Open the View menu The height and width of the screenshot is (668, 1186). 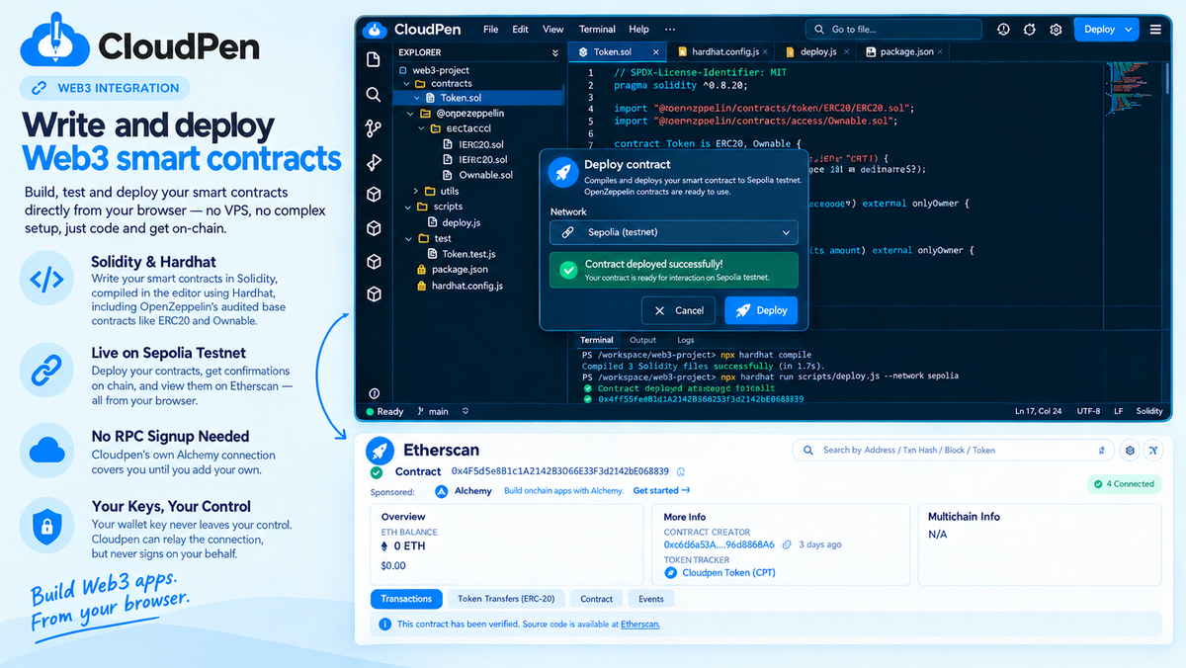click(x=553, y=30)
